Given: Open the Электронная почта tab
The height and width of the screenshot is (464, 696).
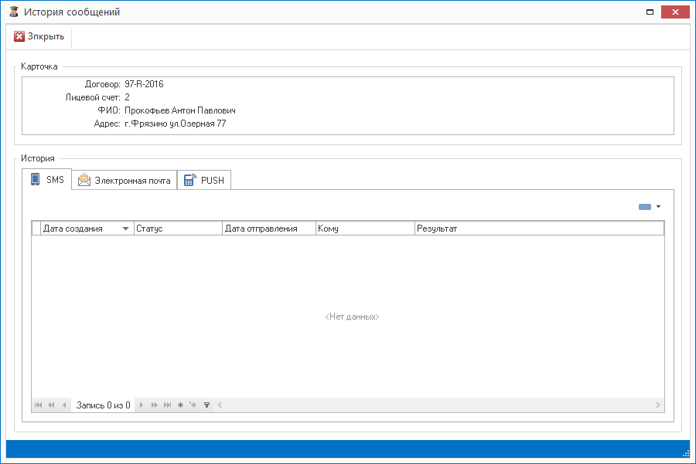Looking at the screenshot, I should pos(125,181).
